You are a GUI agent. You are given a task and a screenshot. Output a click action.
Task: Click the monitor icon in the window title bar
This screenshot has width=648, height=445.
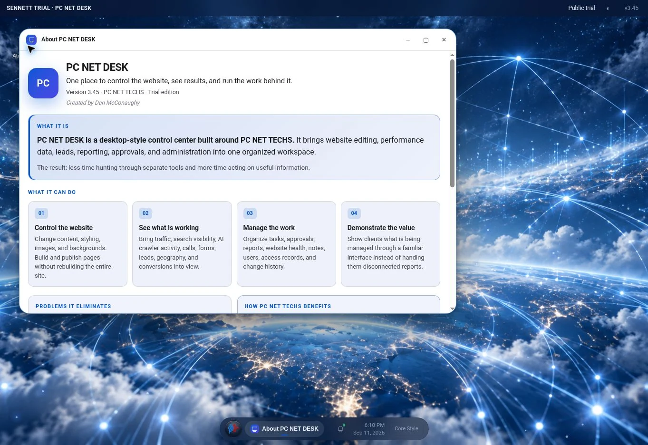click(31, 40)
